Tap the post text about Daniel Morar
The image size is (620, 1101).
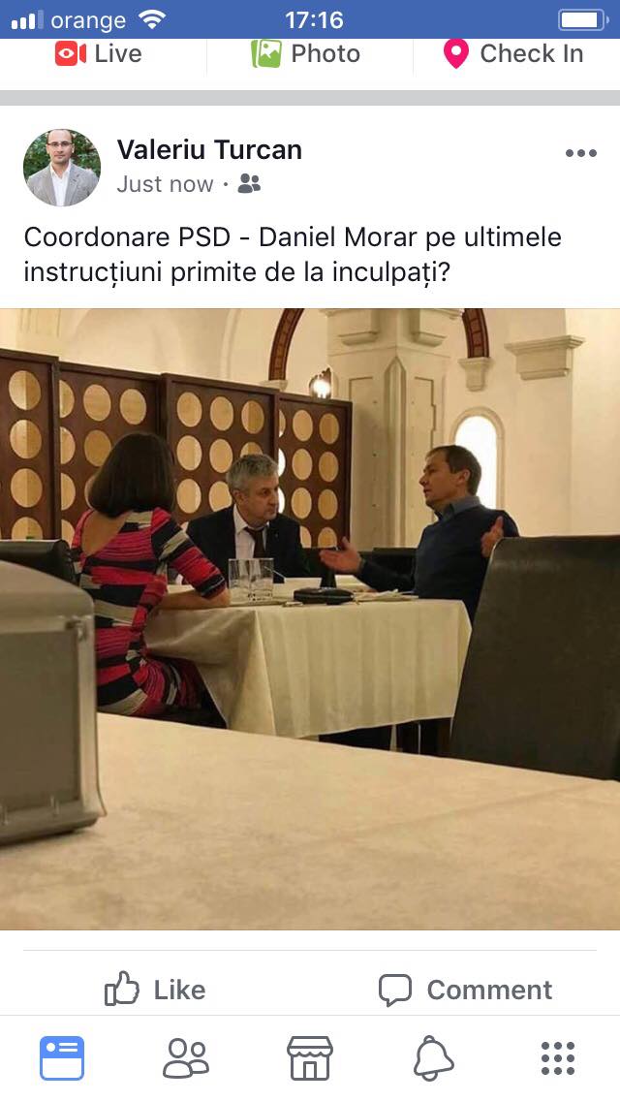click(293, 254)
